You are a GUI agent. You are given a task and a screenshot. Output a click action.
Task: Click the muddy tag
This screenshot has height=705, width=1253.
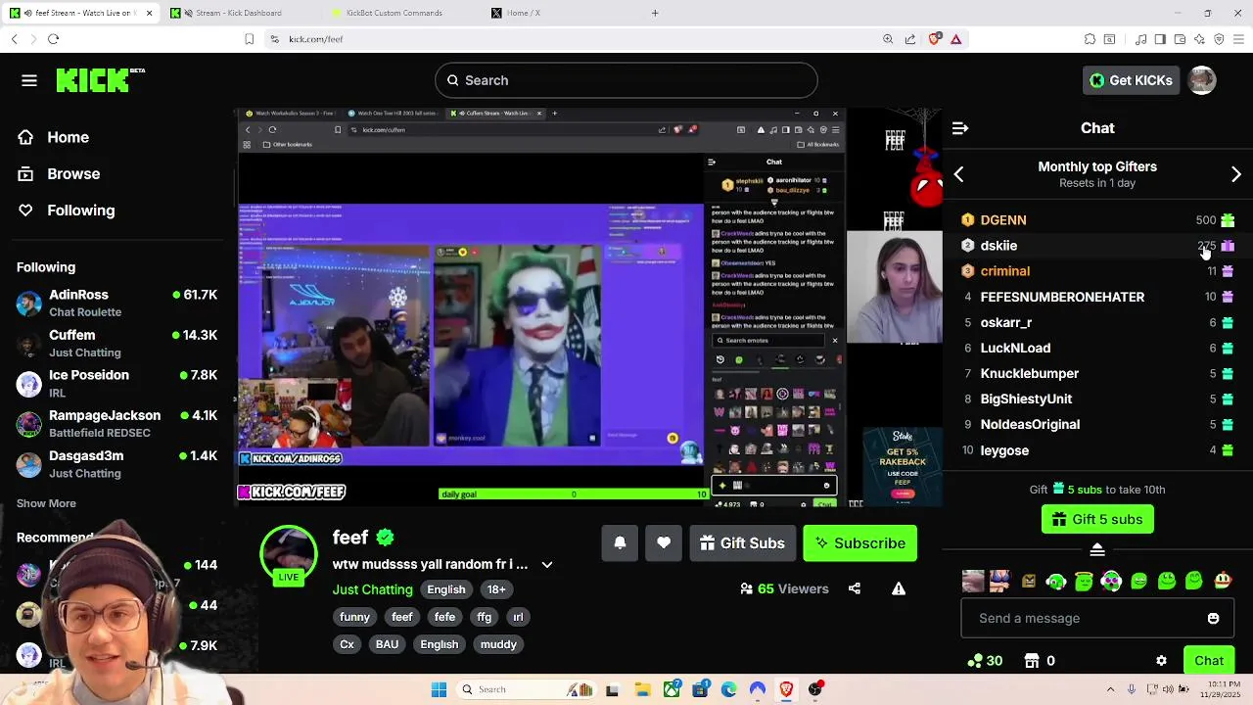(498, 644)
